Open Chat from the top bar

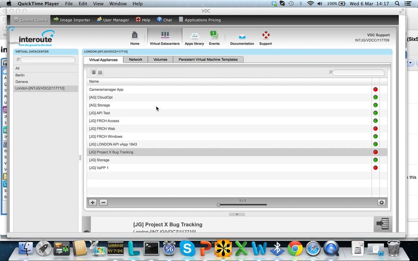(164, 20)
